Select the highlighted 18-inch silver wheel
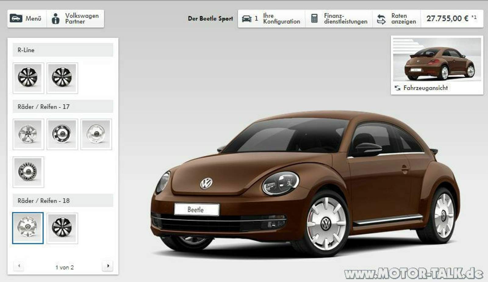 (28, 228)
